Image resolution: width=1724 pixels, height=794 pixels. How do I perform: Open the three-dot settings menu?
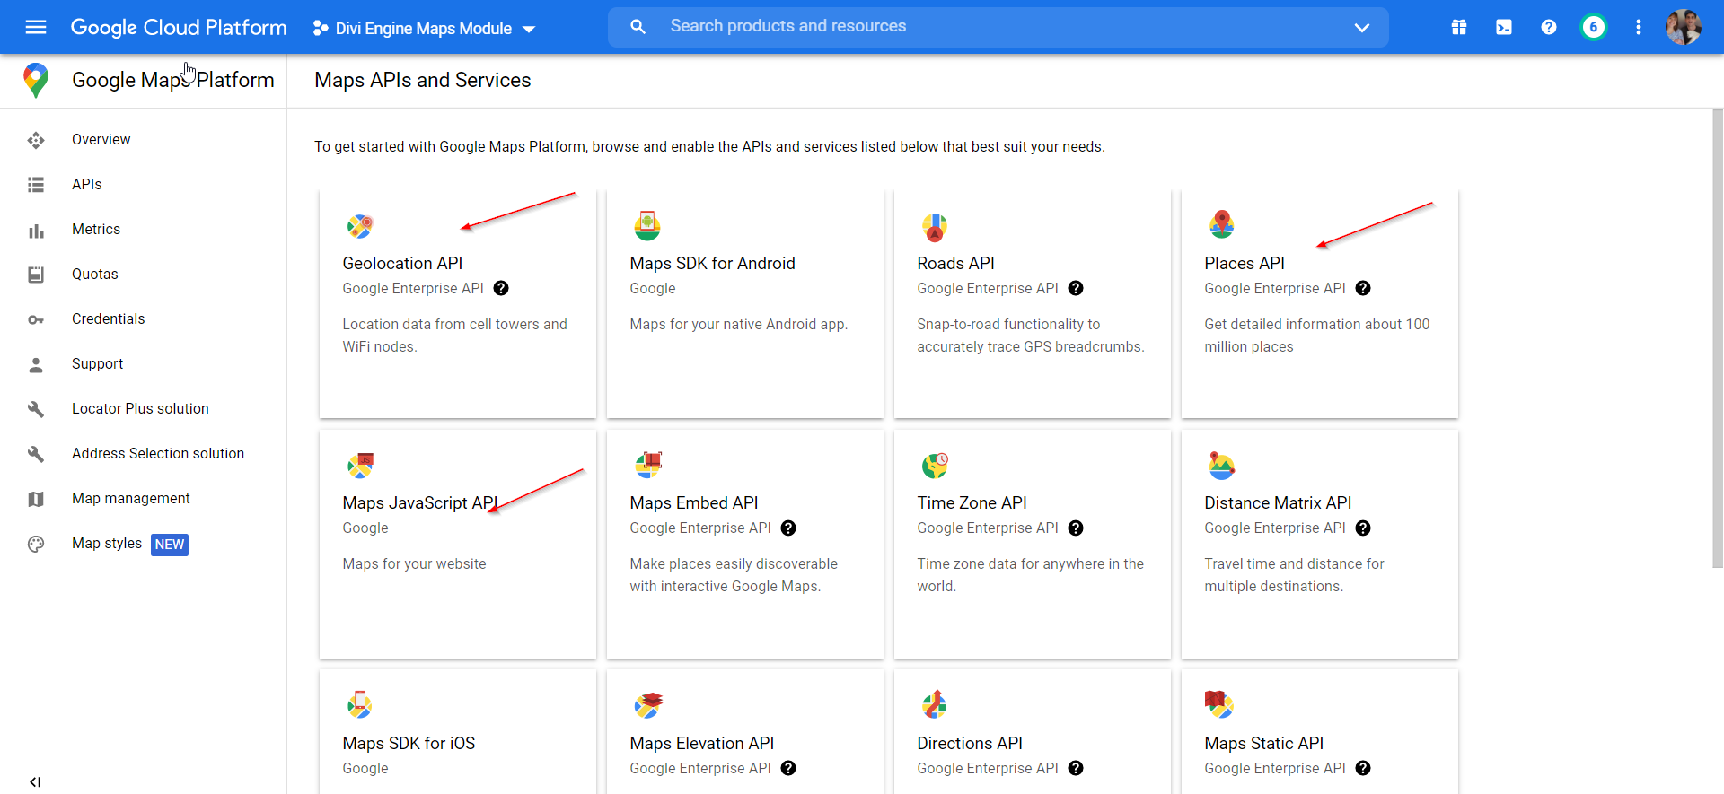tap(1639, 27)
